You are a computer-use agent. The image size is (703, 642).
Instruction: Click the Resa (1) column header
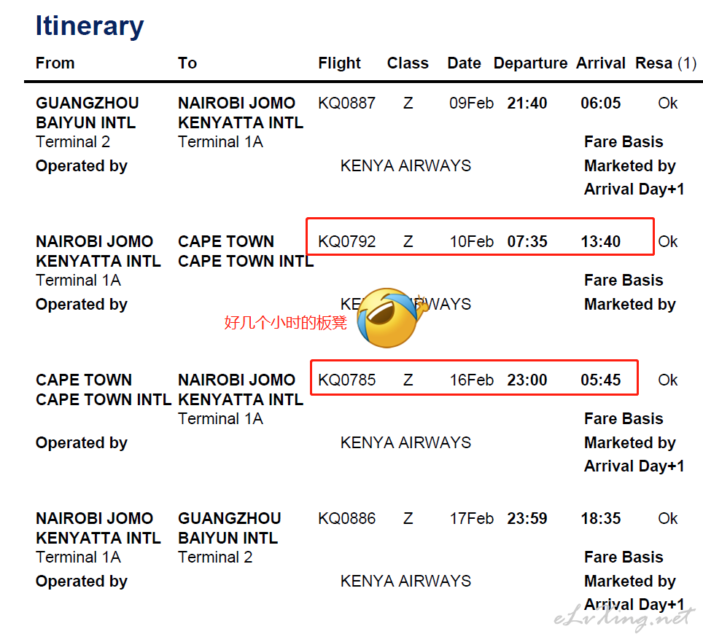[666, 63]
